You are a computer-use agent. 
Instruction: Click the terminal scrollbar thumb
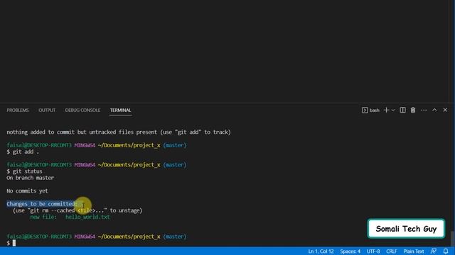[x=452, y=239]
